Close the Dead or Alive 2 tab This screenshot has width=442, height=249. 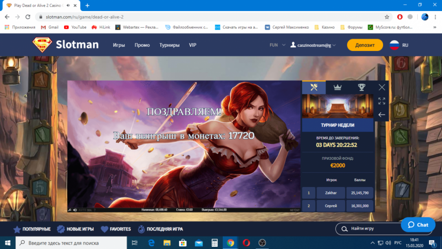tap(75, 5)
